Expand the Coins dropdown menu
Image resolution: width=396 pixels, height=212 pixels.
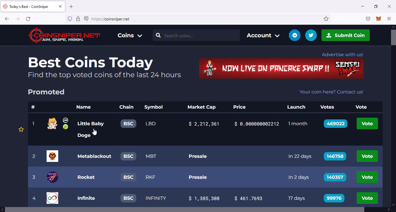tap(130, 35)
